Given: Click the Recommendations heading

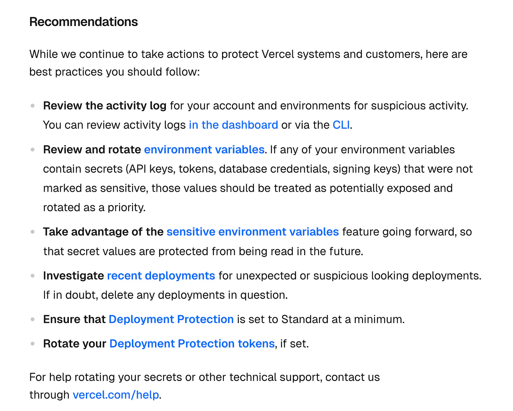Looking at the screenshot, I should click(x=84, y=22).
